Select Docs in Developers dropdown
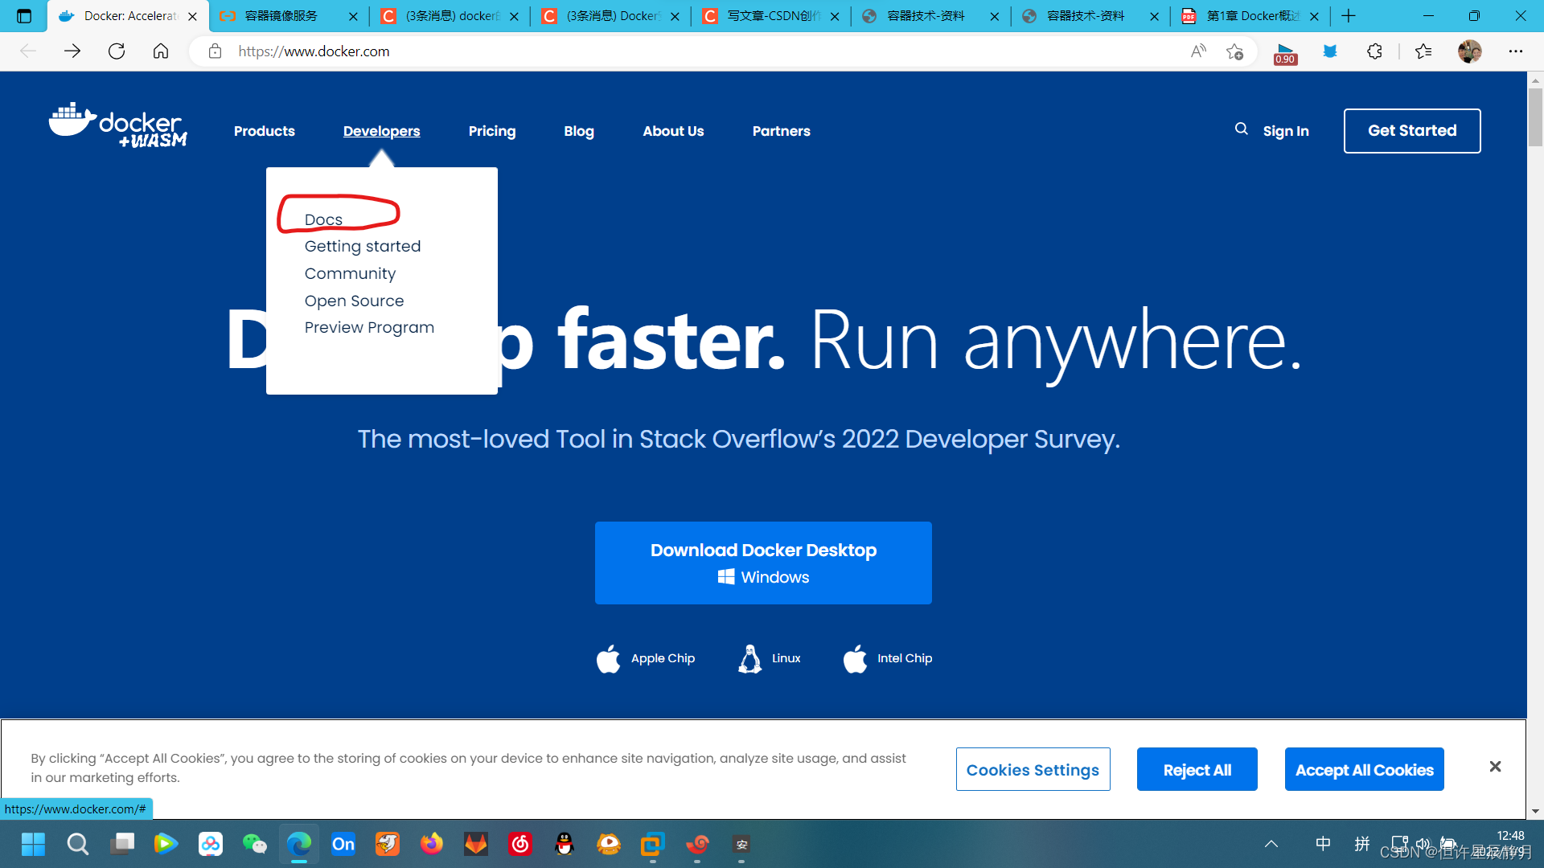Viewport: 1544px width, 868px height. tap(323, 219)
